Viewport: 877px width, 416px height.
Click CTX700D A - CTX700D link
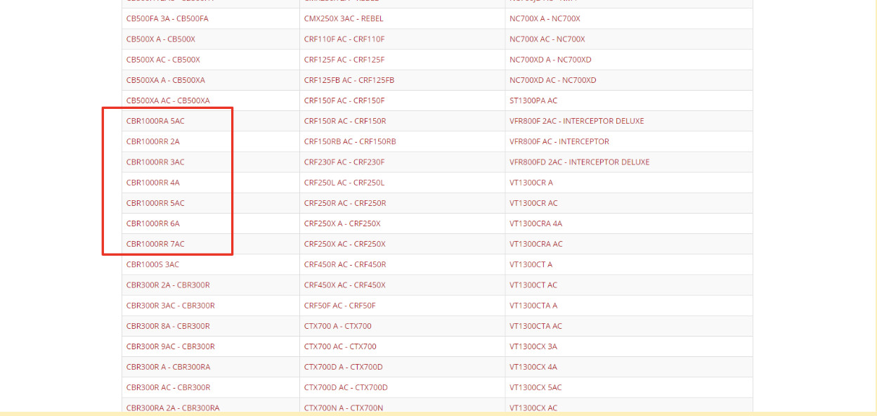pos(343,367)
